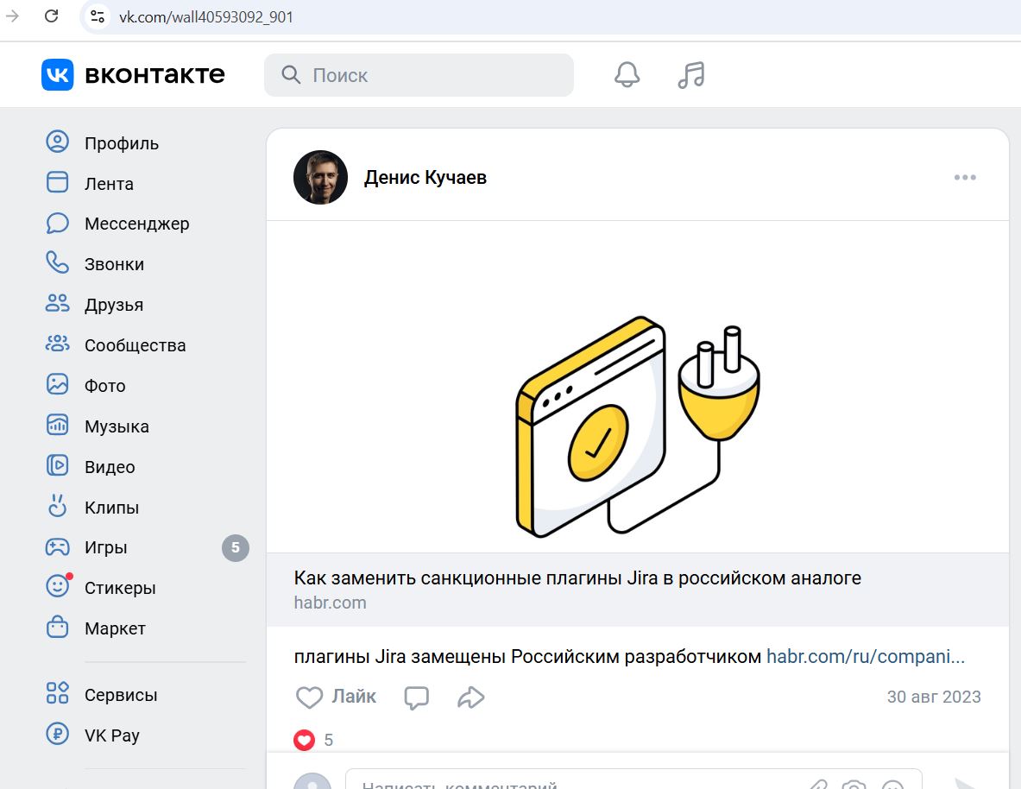This screenshot has height=789, width=1021.
Task: Open Сообщества menu item
Action: pos(136,345)
